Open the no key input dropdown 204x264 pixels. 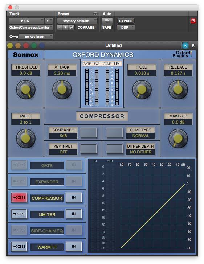click(36, 37)
